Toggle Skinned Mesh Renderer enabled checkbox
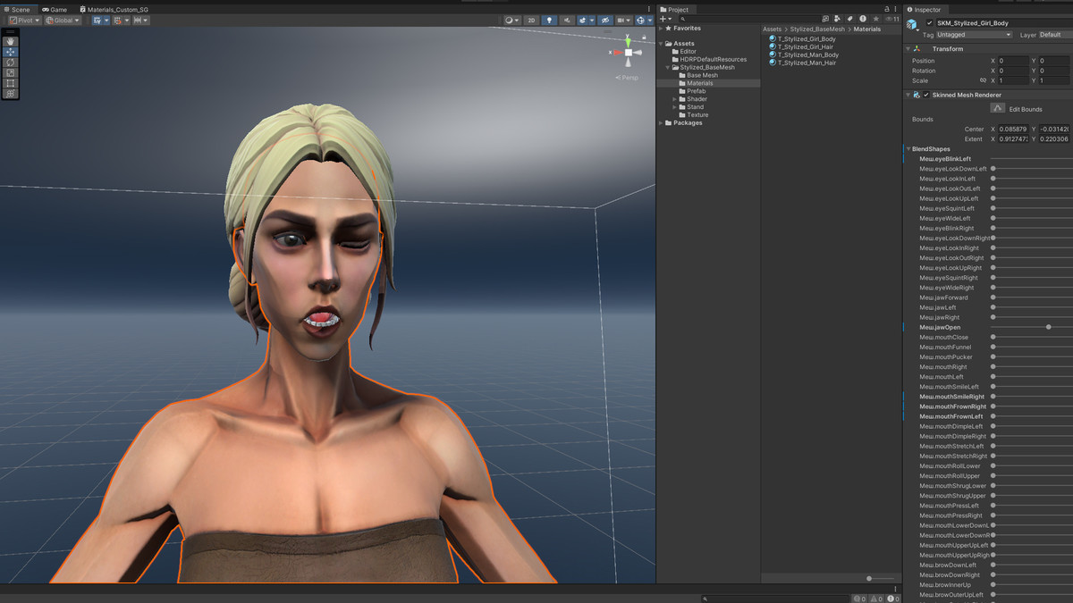Screen dimensions: 1073x603 (926, 95)
